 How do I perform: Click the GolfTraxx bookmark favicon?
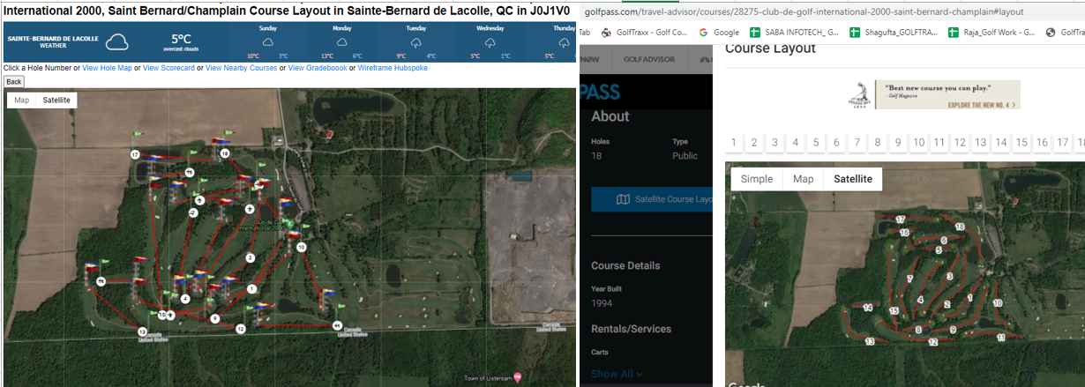(x=606, y=33)
